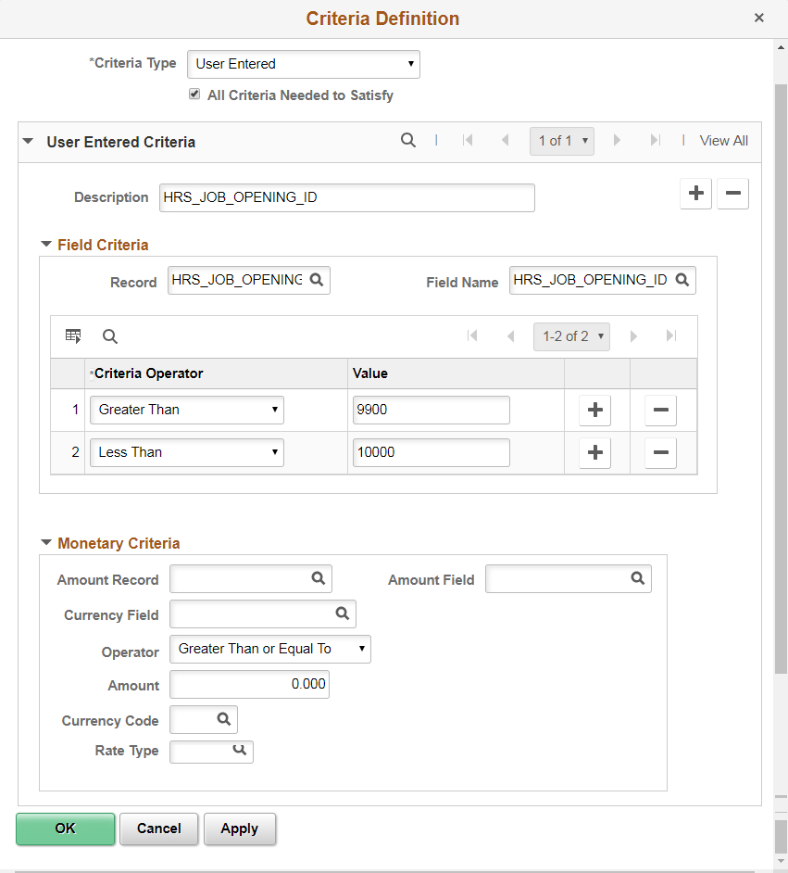Open the Currency Field lookup icon
The width and height of the screenshot is (788, 873).
pos(343,614)
